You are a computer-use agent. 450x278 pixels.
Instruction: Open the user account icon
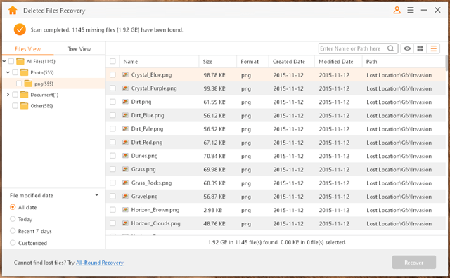point(397,11)
